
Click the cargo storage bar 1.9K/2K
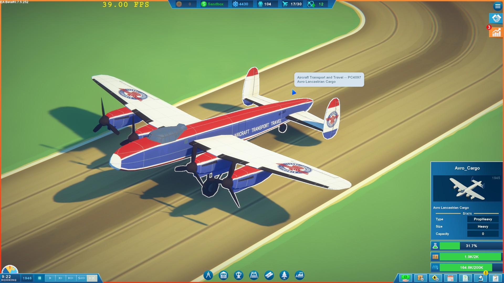(471, 257)
